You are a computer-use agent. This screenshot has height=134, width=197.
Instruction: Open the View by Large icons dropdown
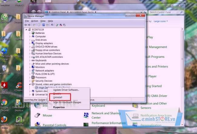click(161, 21)
